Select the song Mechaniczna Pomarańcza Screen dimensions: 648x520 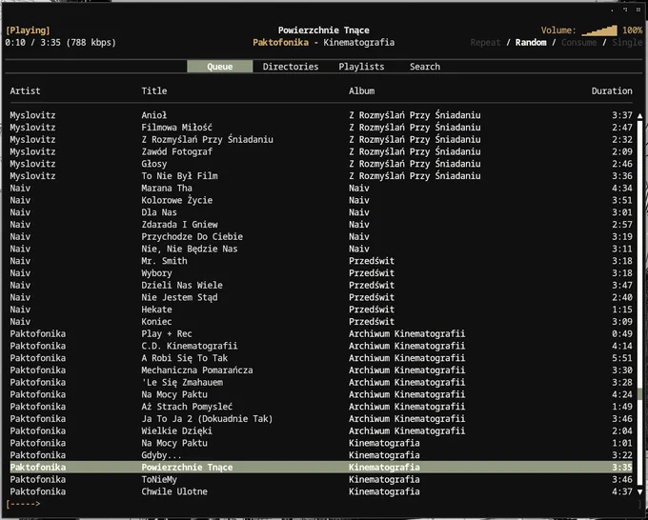pyautogui.click(x=321, y=370)
